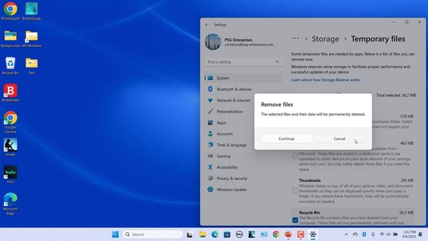The width and height of the screenshot is (428, 241).
Task: Click the Bluetooth tray icon
Action: 364,234
